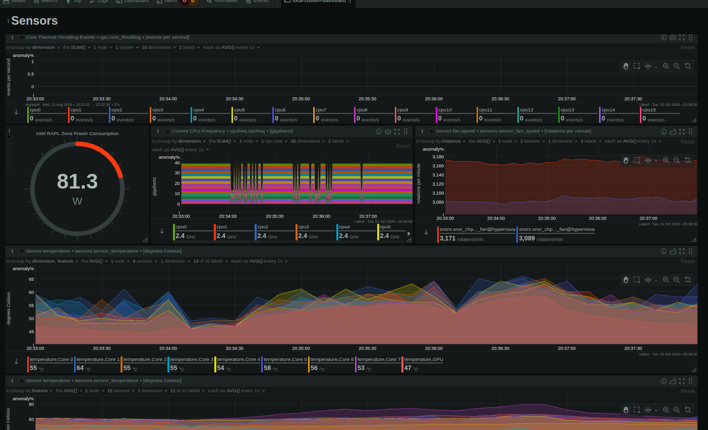Change chart type of Current CPU Frequency chart
Viewport: 708px width, 430px height.
pos(388,132)
